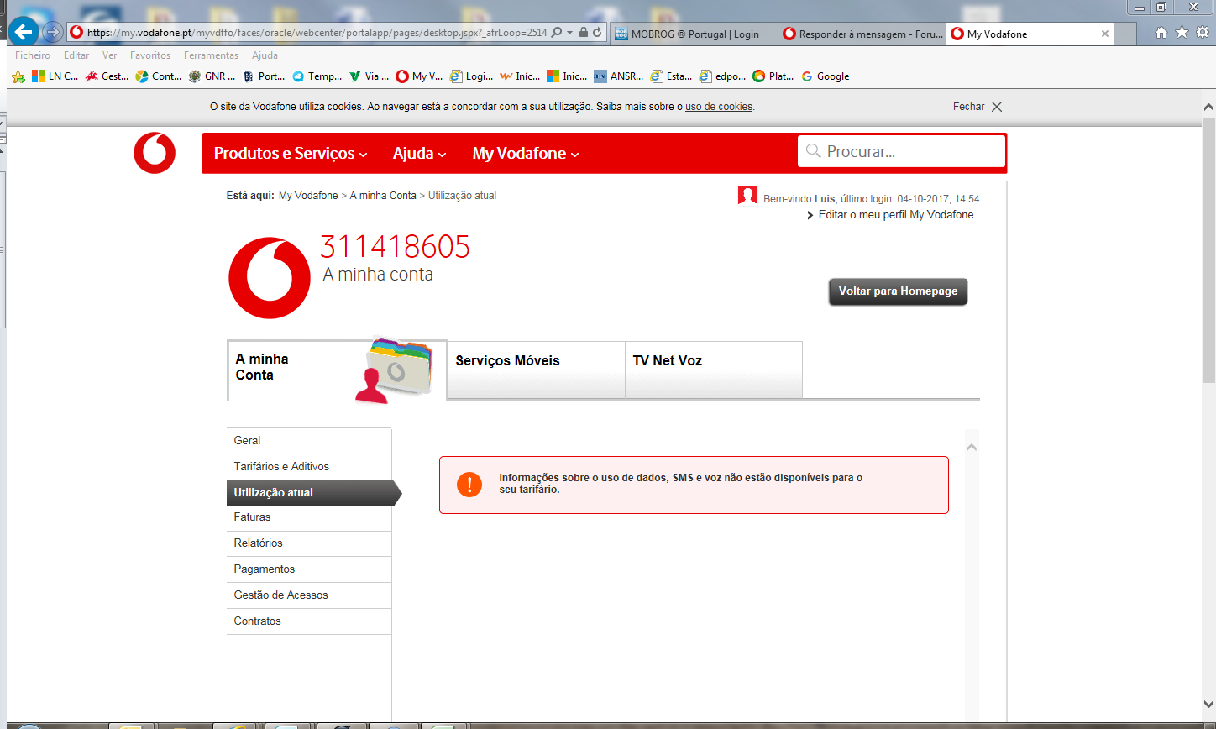Expand the Produtos e Serviços dropdown menu
Viewport: 1216px width, 729px height.
291,154
